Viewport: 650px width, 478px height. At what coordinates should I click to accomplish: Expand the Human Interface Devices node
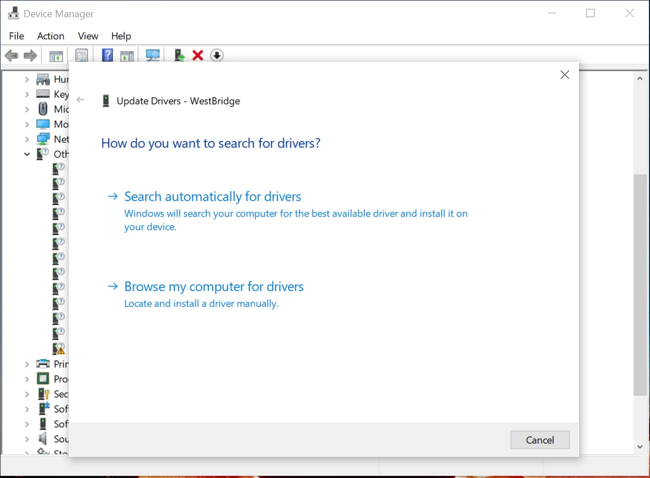27,79
